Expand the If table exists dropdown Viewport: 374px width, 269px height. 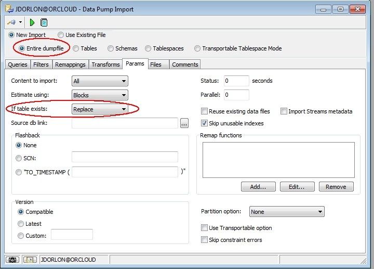pyautogui.click(x=100, y=109)
